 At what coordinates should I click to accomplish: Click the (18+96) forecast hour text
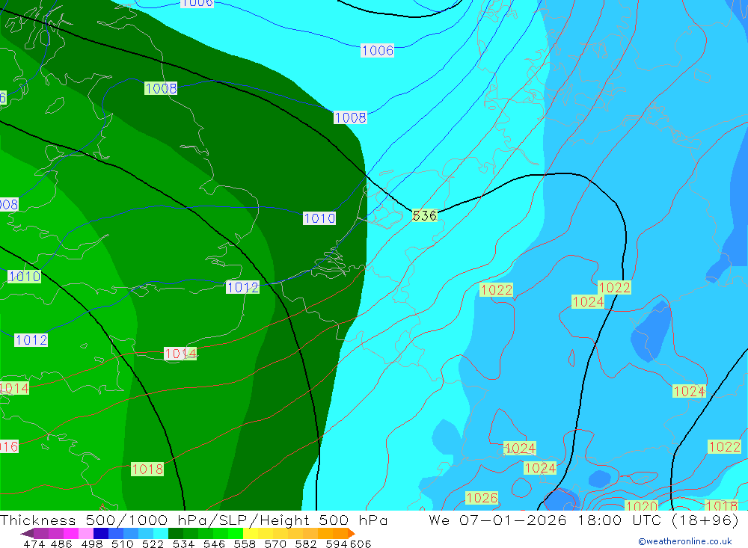705,520
